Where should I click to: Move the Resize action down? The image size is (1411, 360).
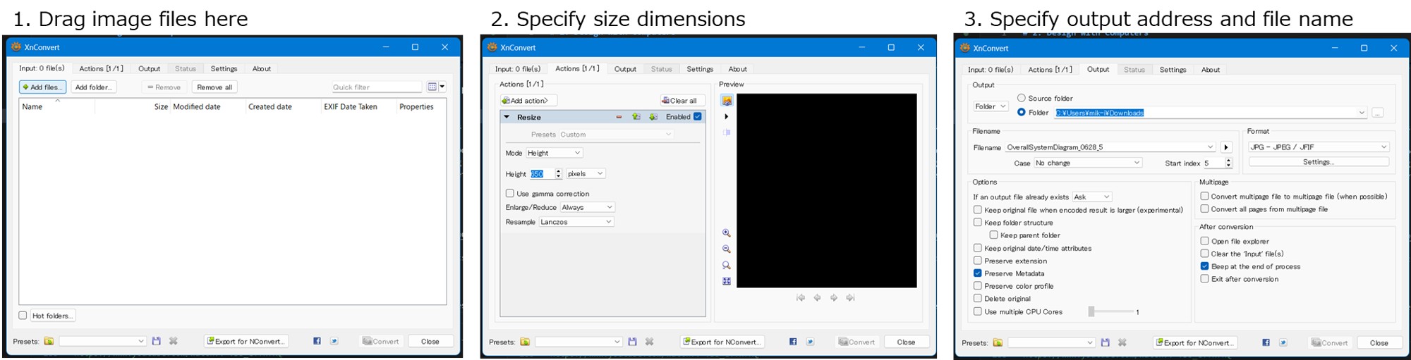point(653,117)
